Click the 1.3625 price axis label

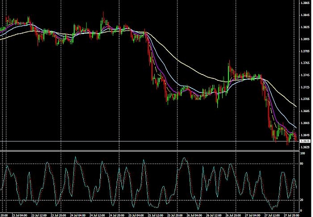coord(305,147)
